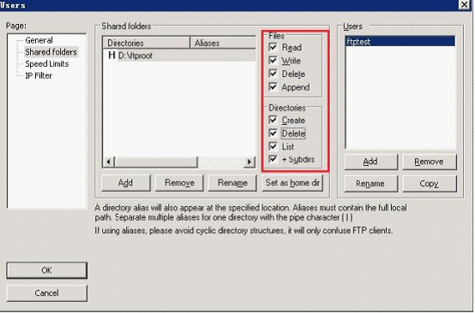Select Speed Limits in the page tree

pyautogui.click(x=47, y=64)
